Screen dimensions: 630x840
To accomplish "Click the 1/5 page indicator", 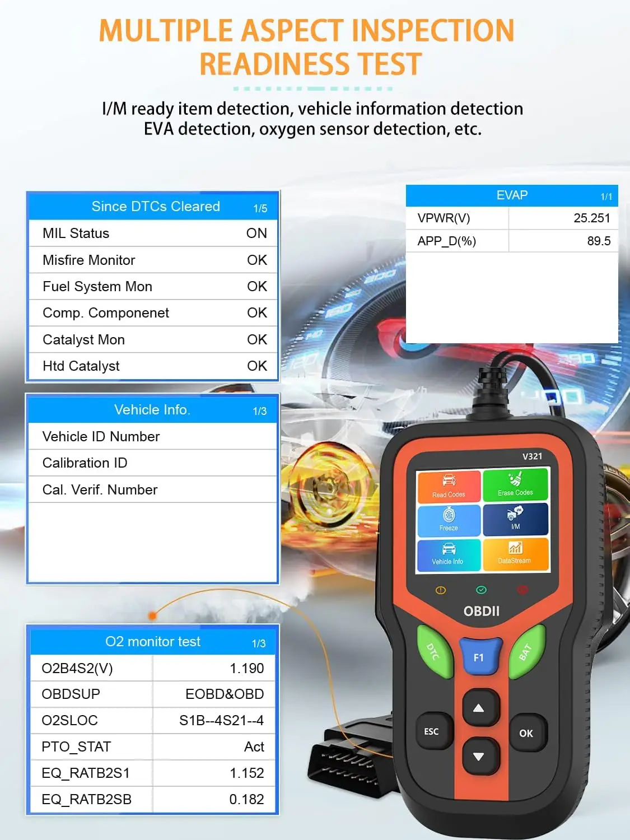I will (x=260, y=208).
